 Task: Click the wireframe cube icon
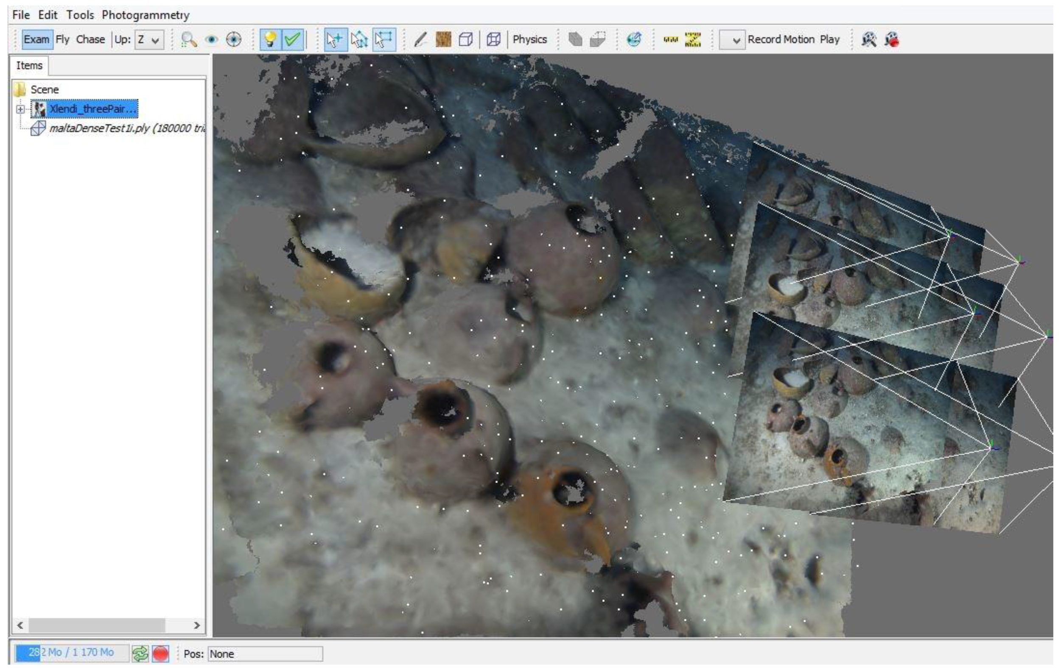coord(493,39)
